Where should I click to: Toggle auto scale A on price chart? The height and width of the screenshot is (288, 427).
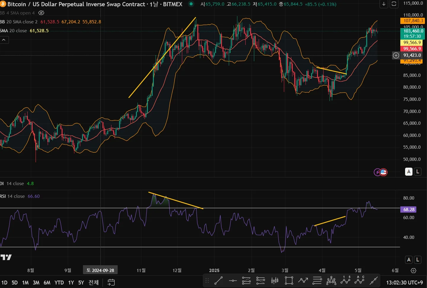(x=409, y=171)
